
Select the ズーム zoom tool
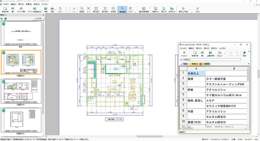(89, 10)
